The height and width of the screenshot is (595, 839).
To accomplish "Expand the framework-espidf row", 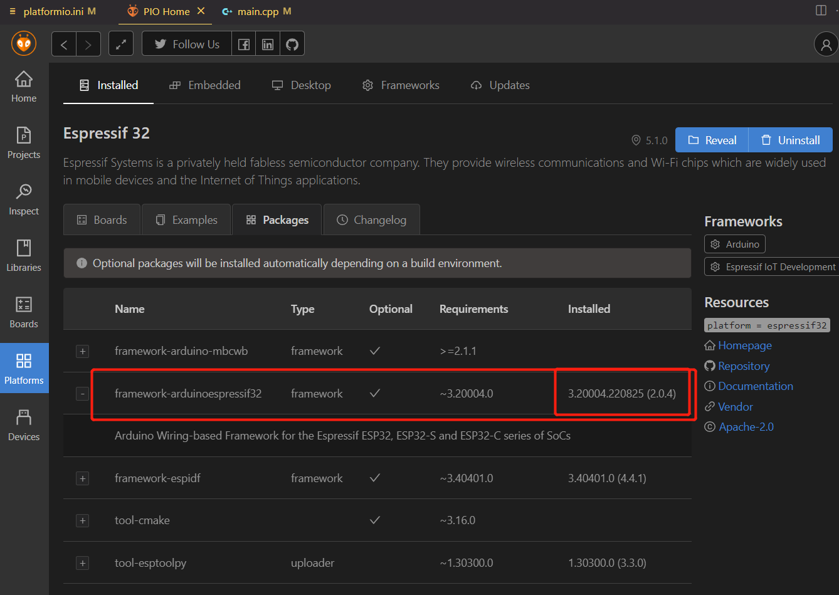I will 82,478.
